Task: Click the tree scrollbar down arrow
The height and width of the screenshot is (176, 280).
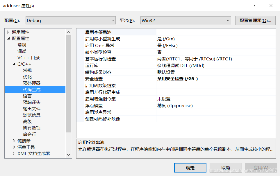Action: [x=68, y=155]
